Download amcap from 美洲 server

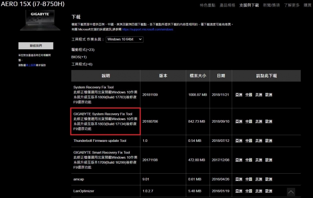point(259,179)
